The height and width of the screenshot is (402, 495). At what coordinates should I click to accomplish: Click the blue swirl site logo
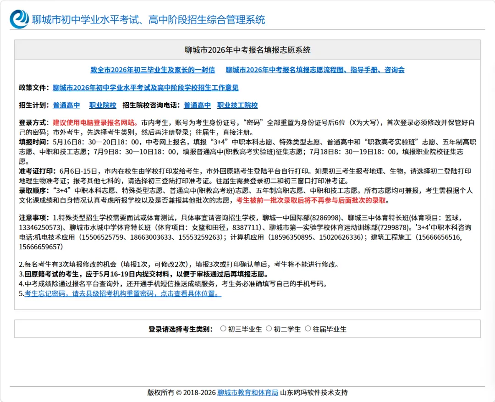[x=19, y=19]
